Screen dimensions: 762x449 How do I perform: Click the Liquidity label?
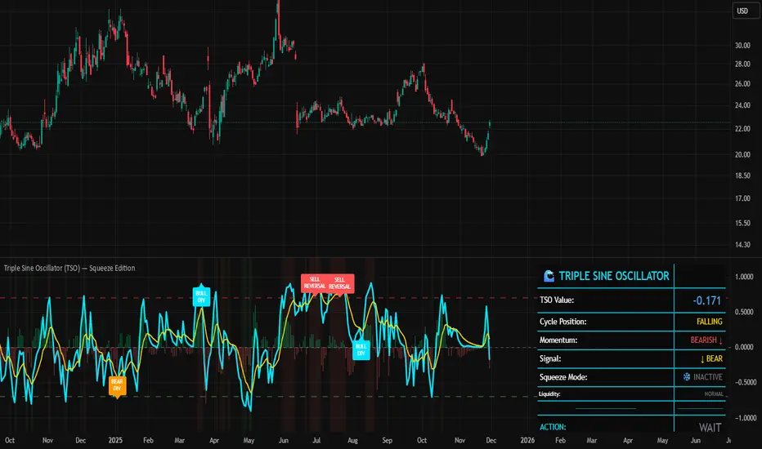tap(549, 393)
